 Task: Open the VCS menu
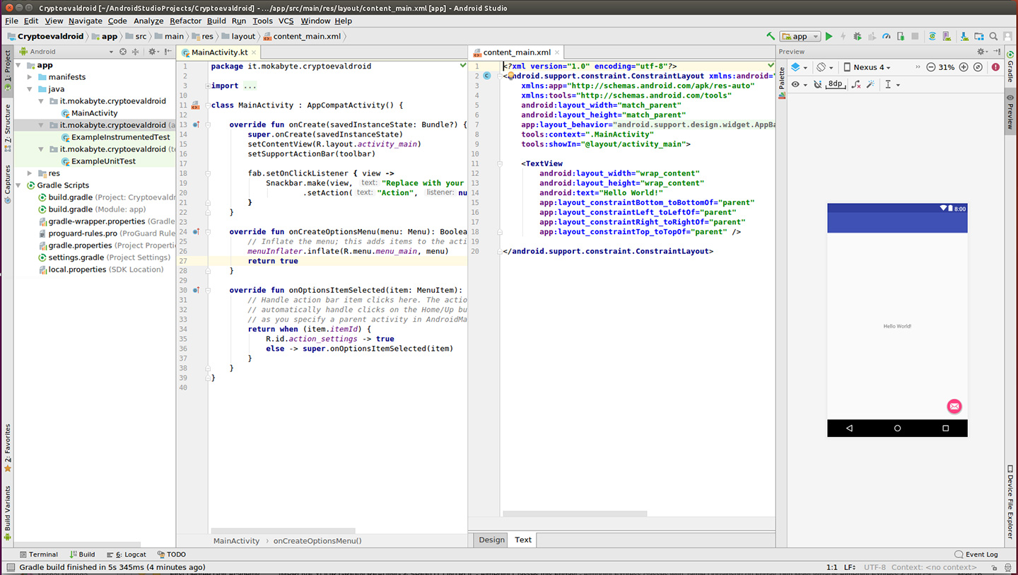(x=286, y=21)
